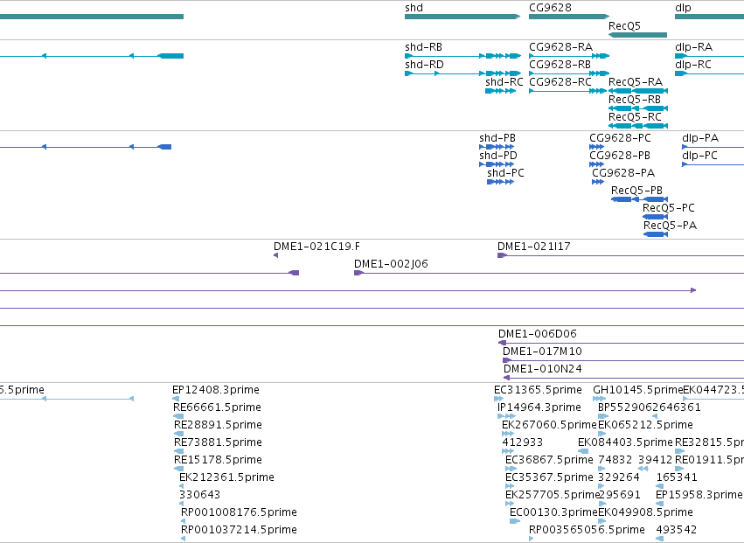Select the 412933 feature

[x=522, y=442]
